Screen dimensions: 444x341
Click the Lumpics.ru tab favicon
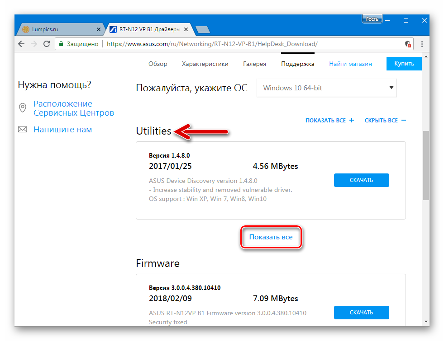click(26, 29)
